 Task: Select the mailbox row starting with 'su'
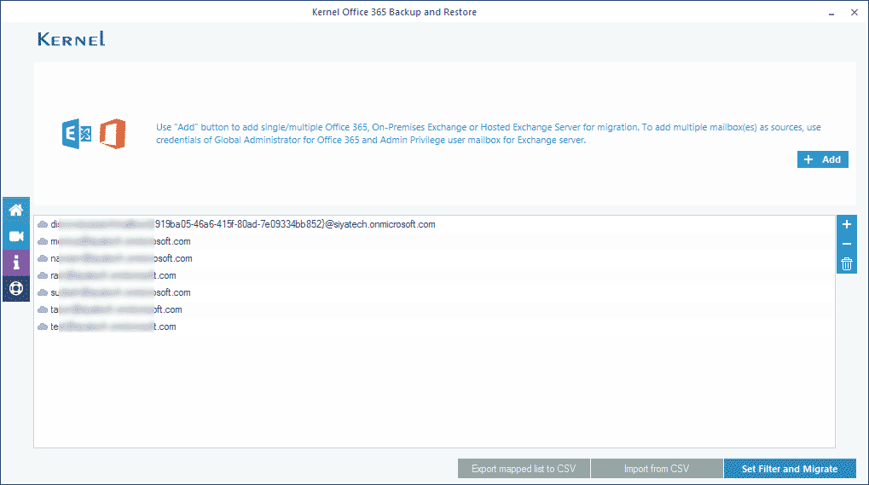click(x=434, y=292)
